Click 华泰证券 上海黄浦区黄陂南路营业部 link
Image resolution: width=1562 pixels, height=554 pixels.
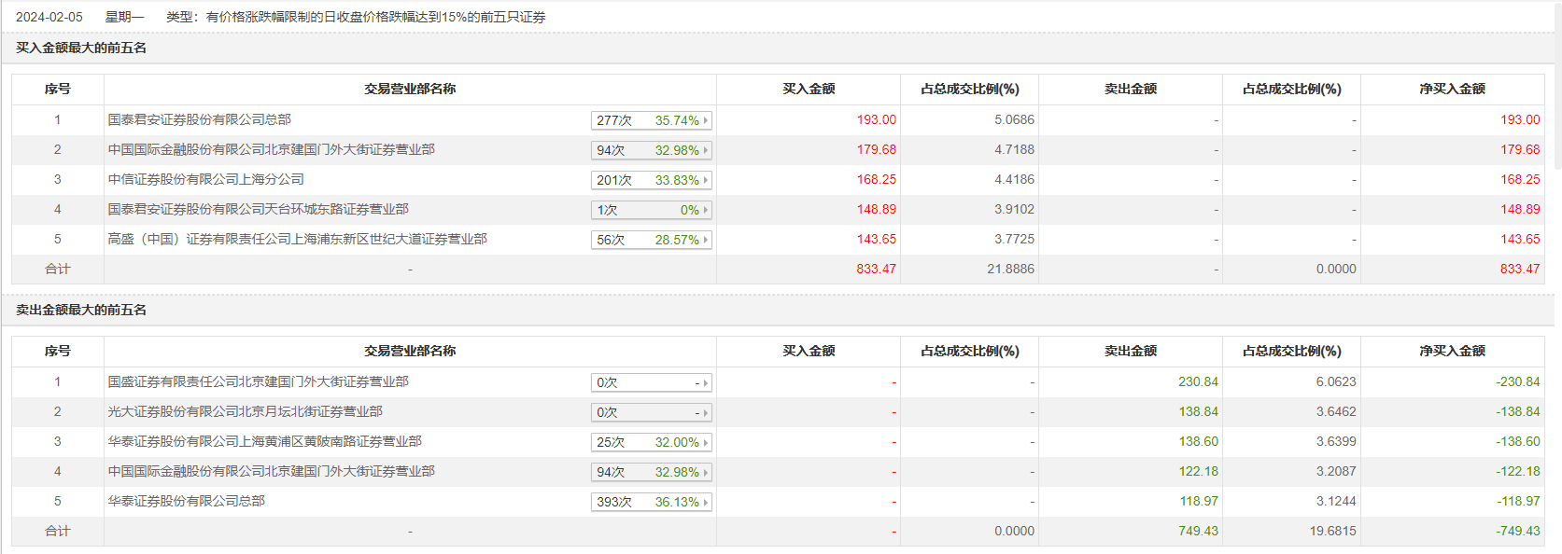pos(264,441)
